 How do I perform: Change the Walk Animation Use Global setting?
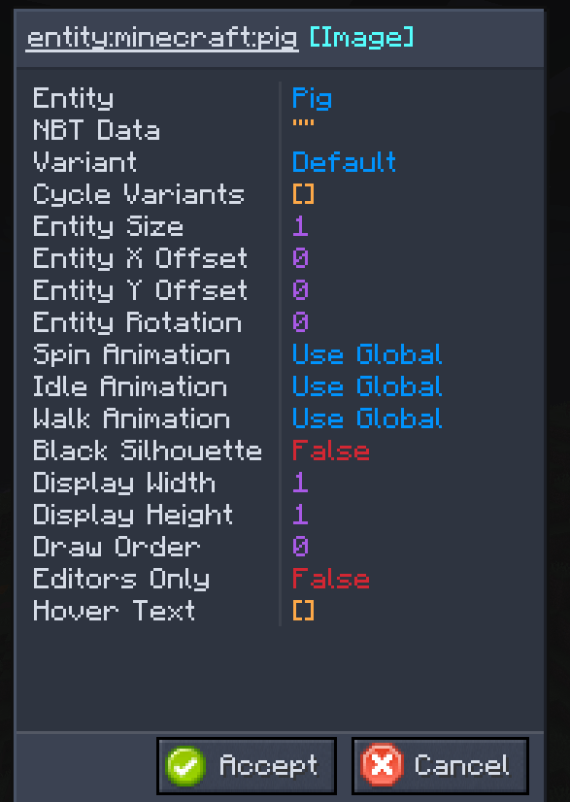(367, 418)
